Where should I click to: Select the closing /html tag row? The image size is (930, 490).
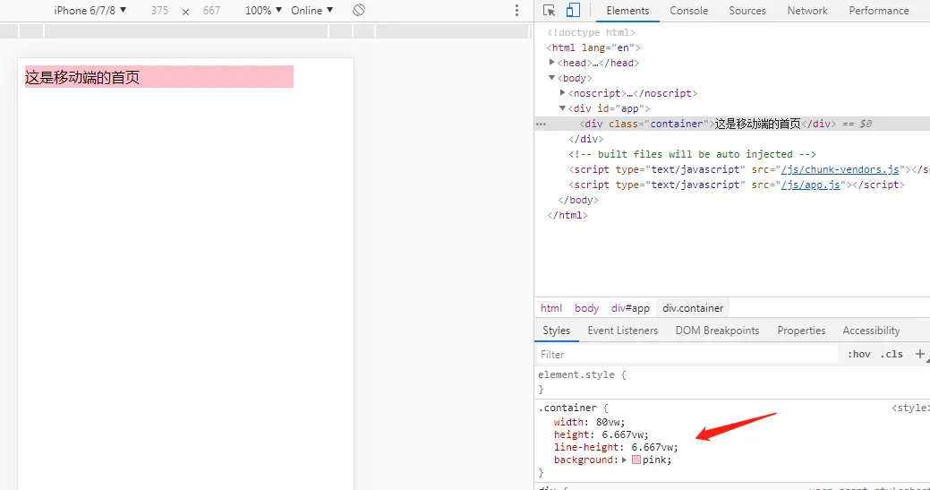pyautogui.click(x=567, y=215)
